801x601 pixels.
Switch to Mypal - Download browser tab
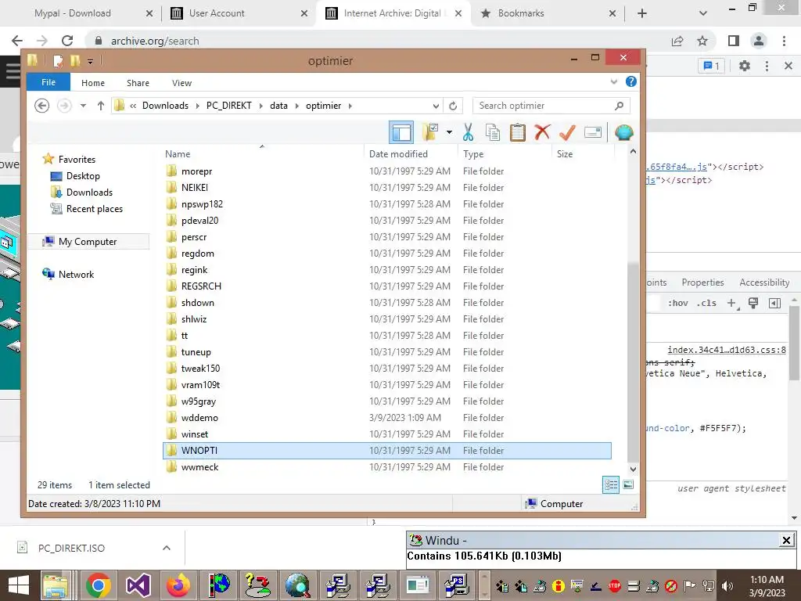73,13
